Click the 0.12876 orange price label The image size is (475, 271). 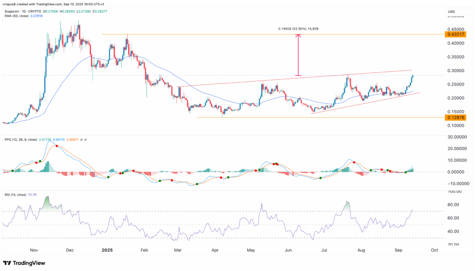[x=456, y=118]
